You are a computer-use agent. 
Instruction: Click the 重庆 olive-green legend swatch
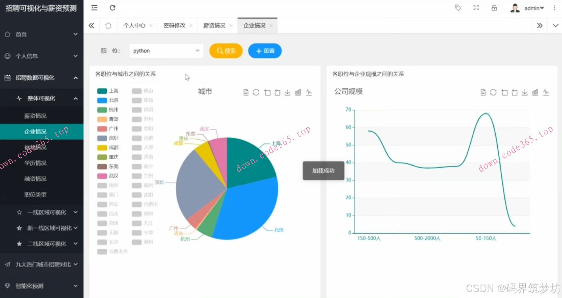(102, 157)
